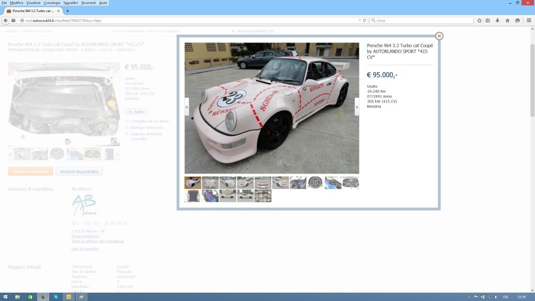Click the search magnifier icon in Cerca box
This screenshot has height=301, width=535.
[x=373, y=20]
